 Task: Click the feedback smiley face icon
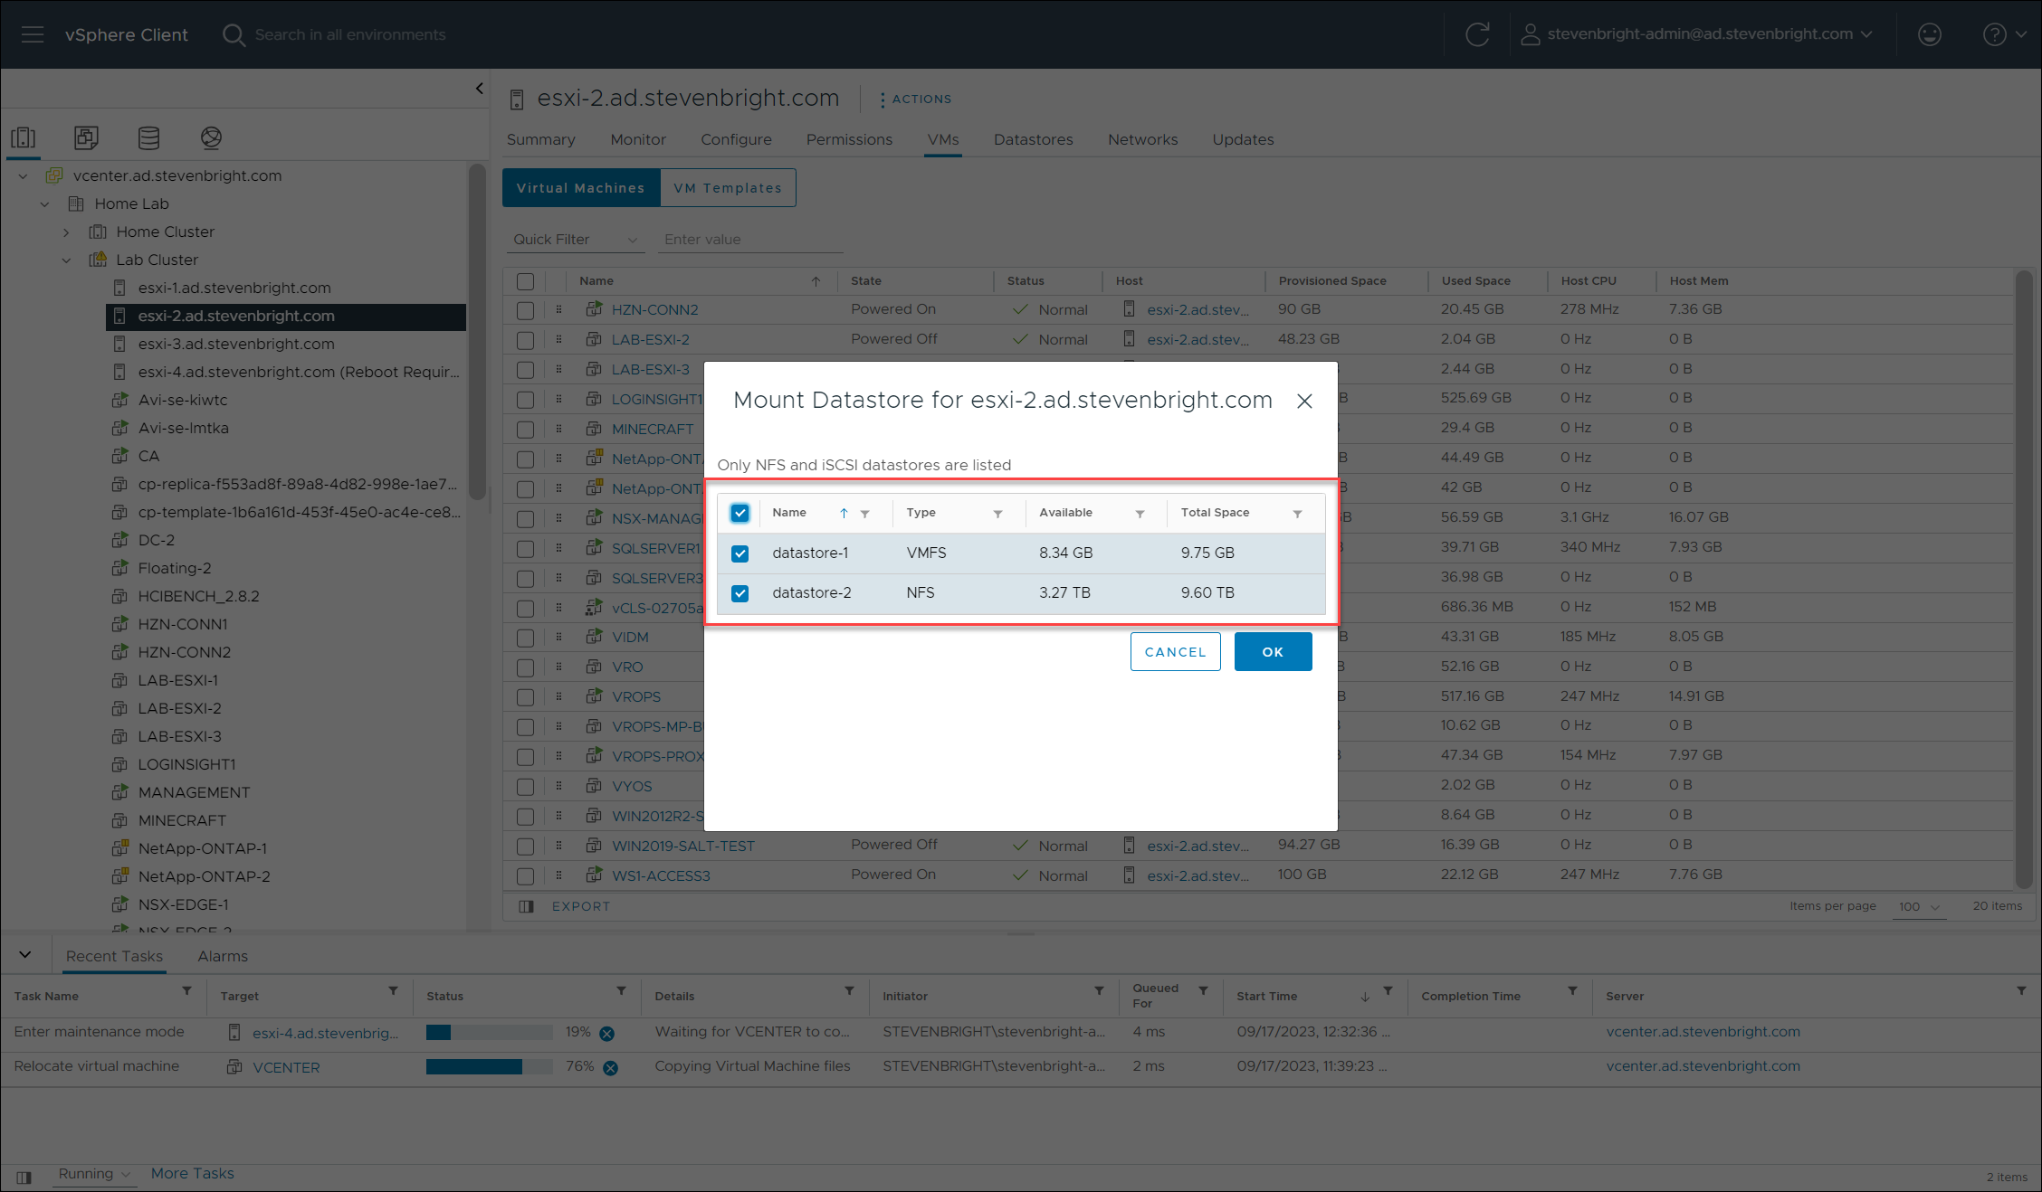pos(1929,34)
